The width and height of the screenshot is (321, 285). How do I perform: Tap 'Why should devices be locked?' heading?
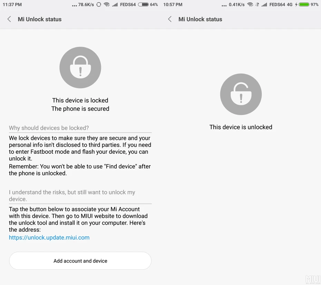coord(49,128)
